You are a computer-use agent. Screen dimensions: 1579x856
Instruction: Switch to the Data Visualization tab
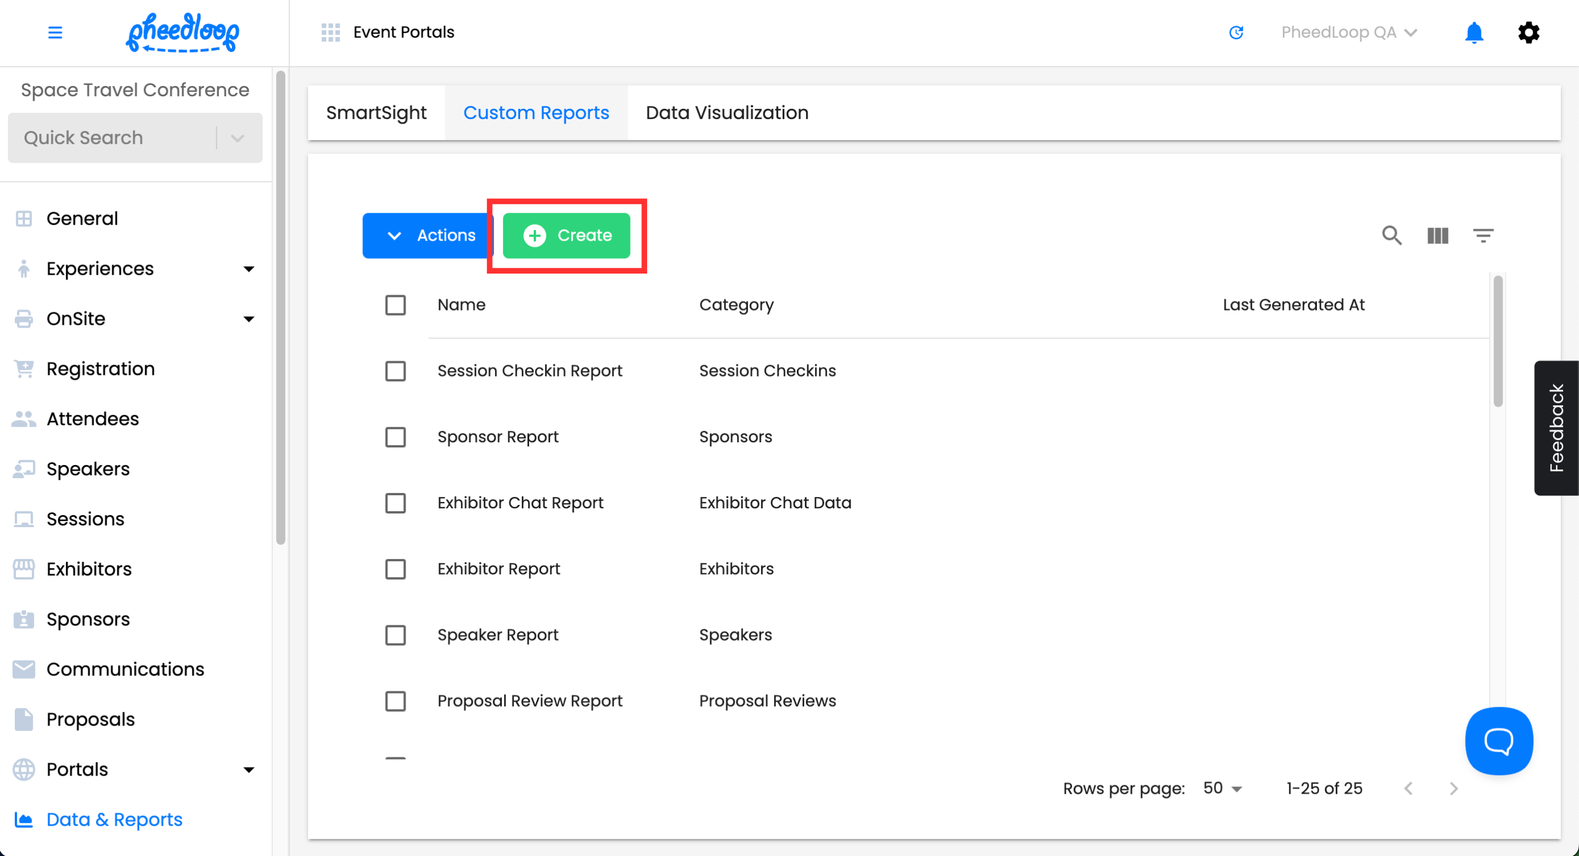click(727, 113)
